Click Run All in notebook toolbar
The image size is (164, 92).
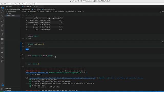pyautogui.click(x=41, y=11)
